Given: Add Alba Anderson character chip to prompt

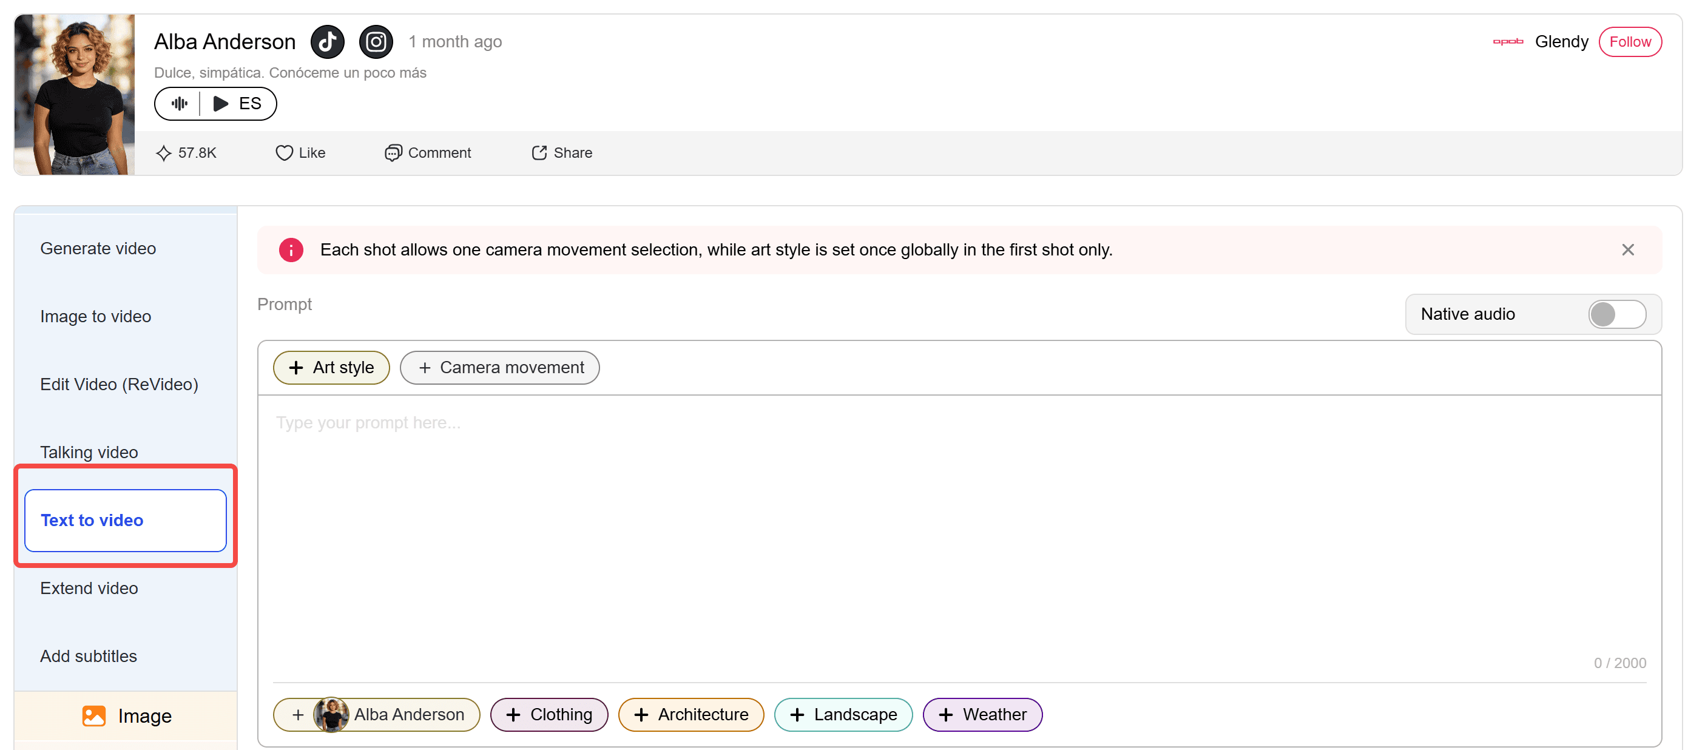Looking at the screenshot, I should tap(377, 714).
